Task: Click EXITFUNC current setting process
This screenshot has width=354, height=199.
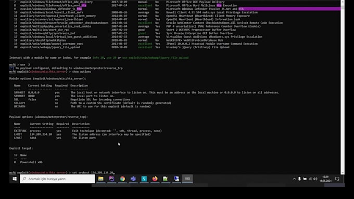Action: click(x=35, y=131)
